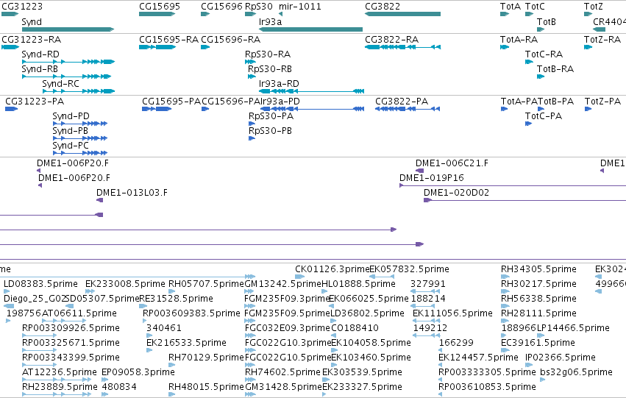The image size is (626, 398).
Task: Click the bs32g06.5prime EST label
Action: click(x=576, y=372)
